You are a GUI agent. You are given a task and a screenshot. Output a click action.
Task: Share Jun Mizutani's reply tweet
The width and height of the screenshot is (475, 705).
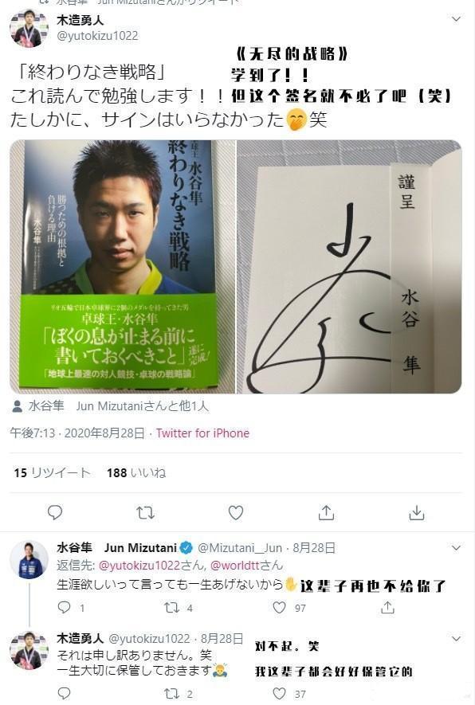click(387, 608)
